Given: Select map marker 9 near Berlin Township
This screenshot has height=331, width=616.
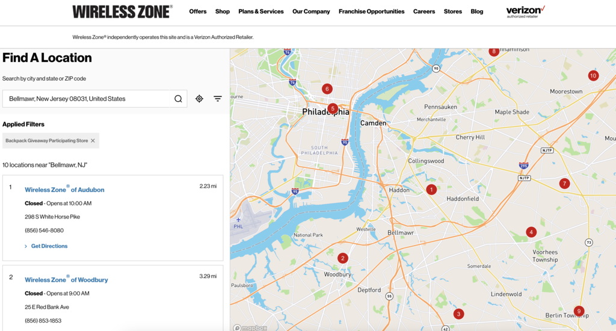Looking at the screenshot, I should point(579,311).
